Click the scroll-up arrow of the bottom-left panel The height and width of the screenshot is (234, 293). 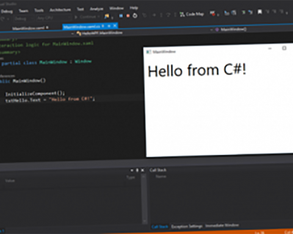144,177
